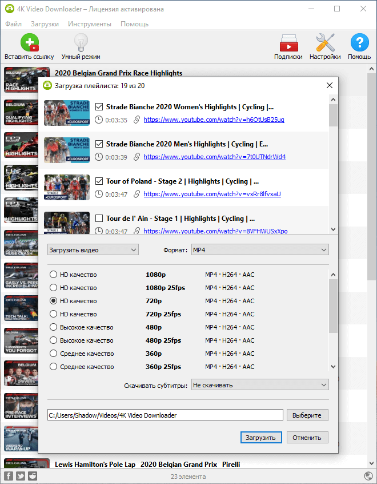The width and height of the screenshot is (377, 484).
Task: Open subtitles dropdown Не скачивать
Action: click(260, 385)
